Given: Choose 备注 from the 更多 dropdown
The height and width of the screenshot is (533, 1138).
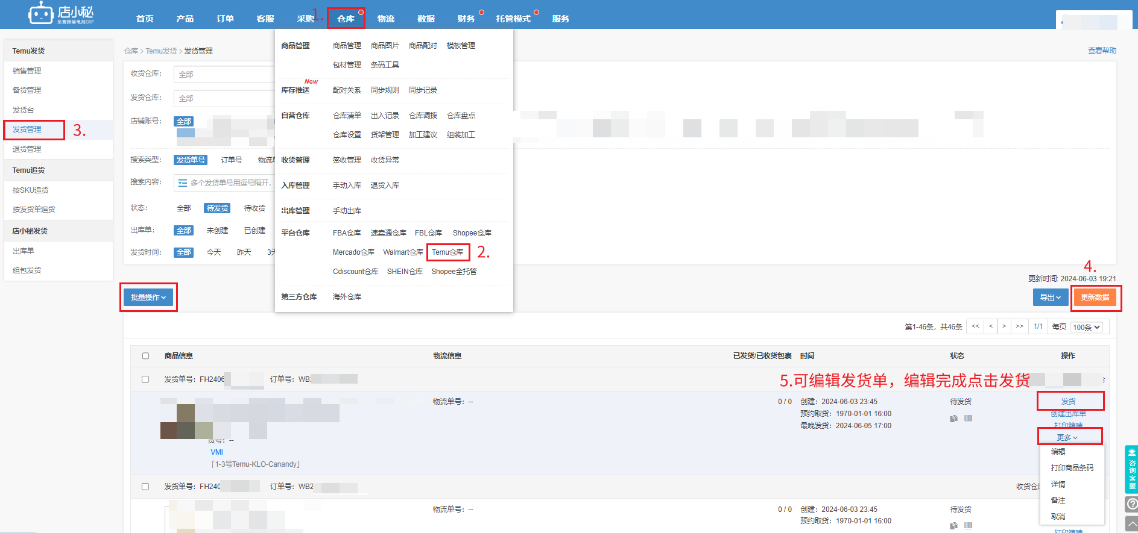Looking at the screenshot, I should point(1058,500).
